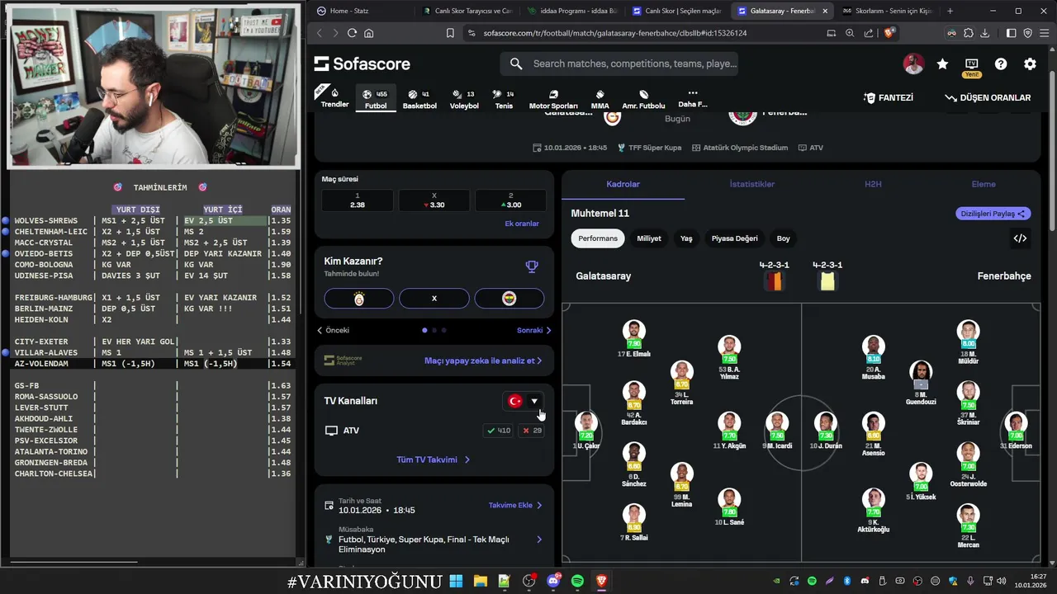This screenshot has width=1057, height=594.
Task: Click the browser address bar URL
Action: pyautogui.click(x=615, y=33)
